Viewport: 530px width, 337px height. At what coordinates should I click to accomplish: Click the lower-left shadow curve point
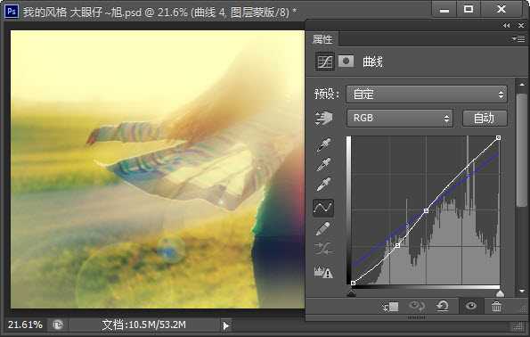tap(353, 283)
